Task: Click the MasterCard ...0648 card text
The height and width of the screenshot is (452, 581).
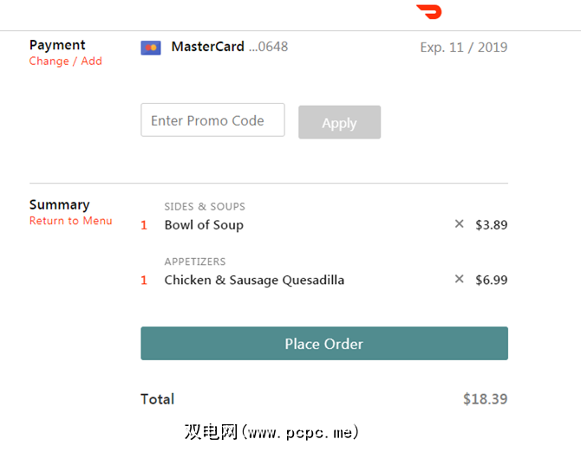Action: pyautogui.click(x=230, y=47)
